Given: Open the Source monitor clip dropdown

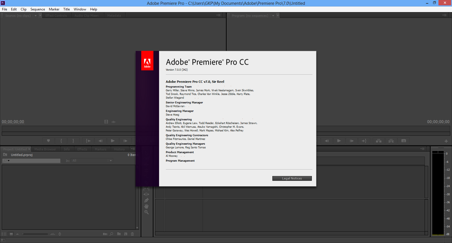Looking at the screenshot, I should pyautogui.click(x=36, y=16).
